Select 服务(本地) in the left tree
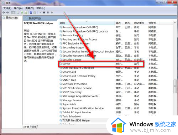178x135 pixels. 12,18
